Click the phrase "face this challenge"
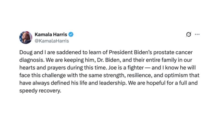 pyautogui.click(x=42, y=76)
